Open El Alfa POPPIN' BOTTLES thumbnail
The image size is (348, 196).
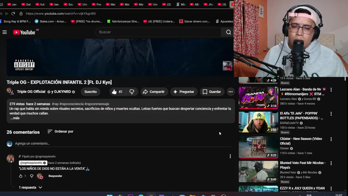coord(258,122)
